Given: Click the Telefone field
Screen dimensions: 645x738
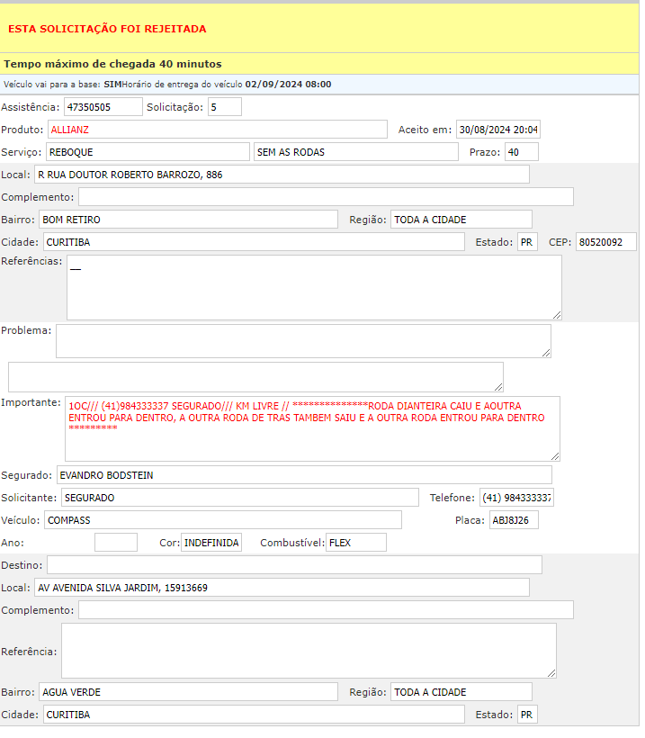Looking at the screenshot, I should coord(516,498).
